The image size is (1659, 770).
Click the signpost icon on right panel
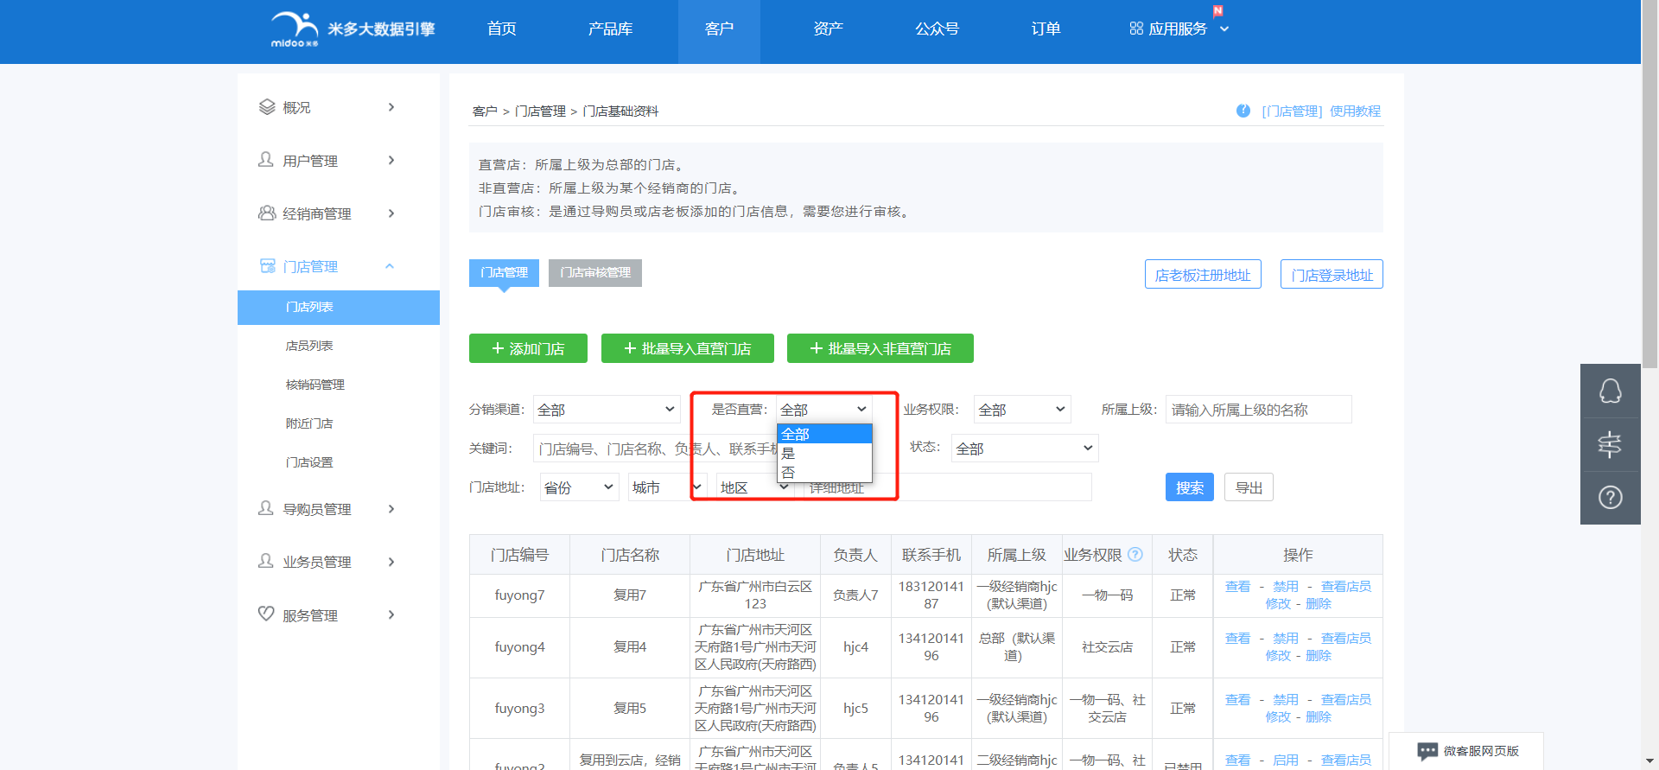(1611, 444)
